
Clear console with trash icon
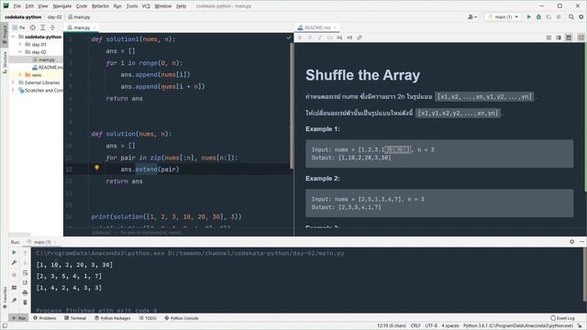pyautogui.click(x=25, y=302)
